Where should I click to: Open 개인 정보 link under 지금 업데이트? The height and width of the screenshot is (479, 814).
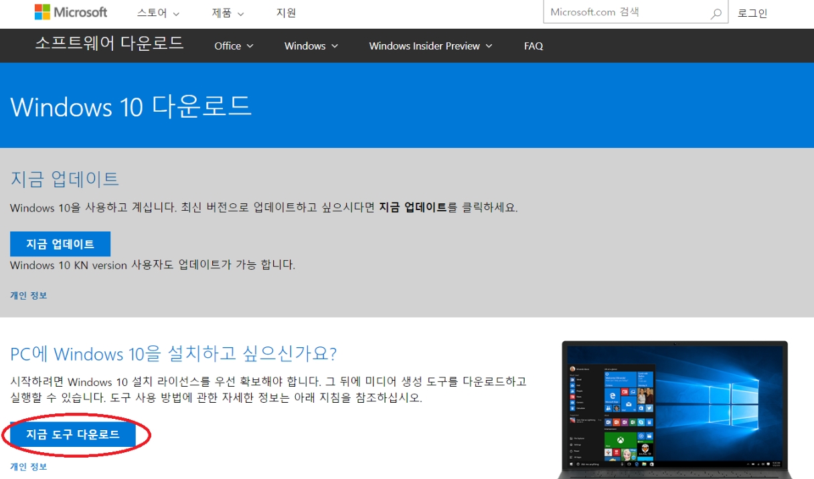[x=29, y=295]
